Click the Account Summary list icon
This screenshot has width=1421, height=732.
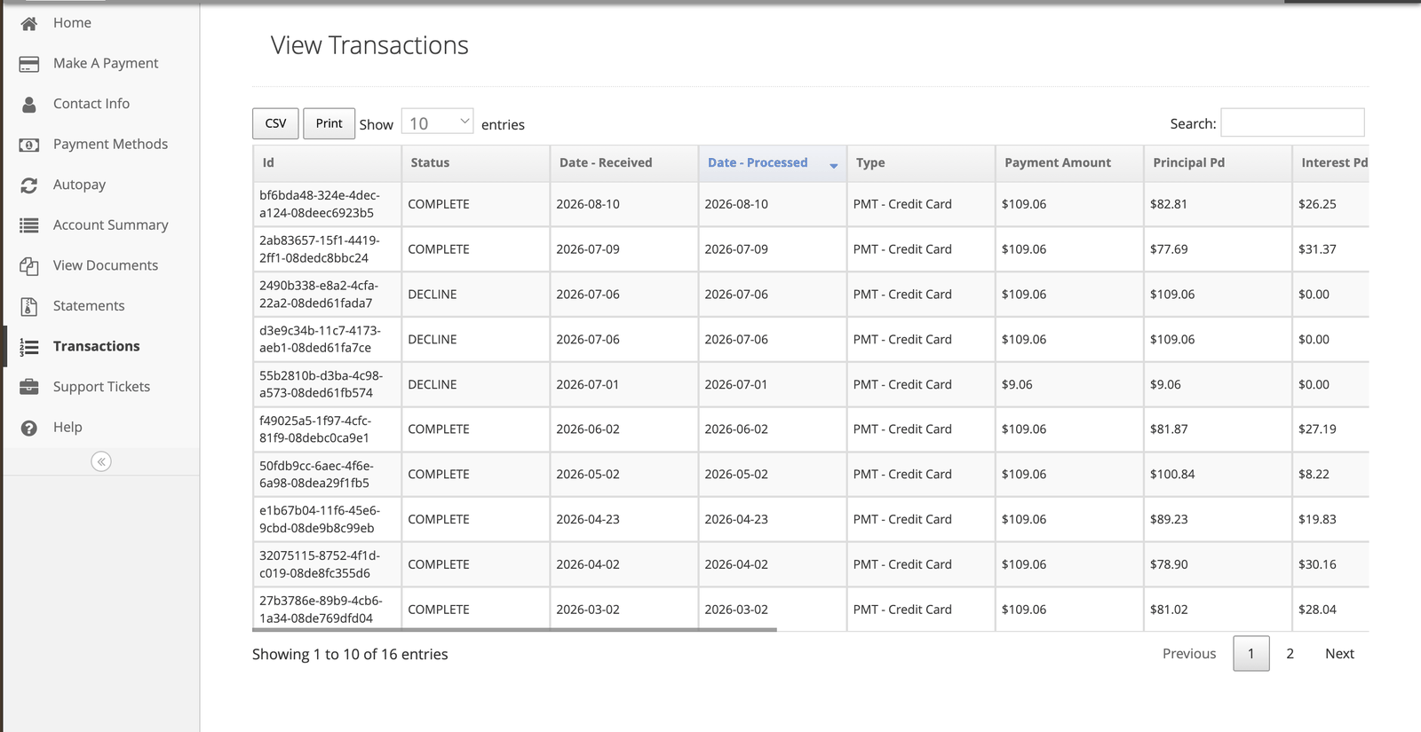pyautogui.click(x=29, y=225)
